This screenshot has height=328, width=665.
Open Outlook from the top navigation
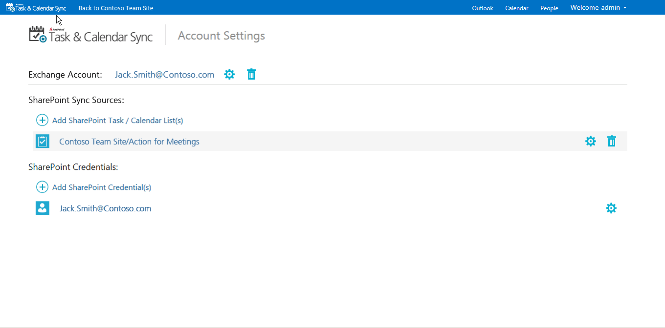click(x=483, y=8)
